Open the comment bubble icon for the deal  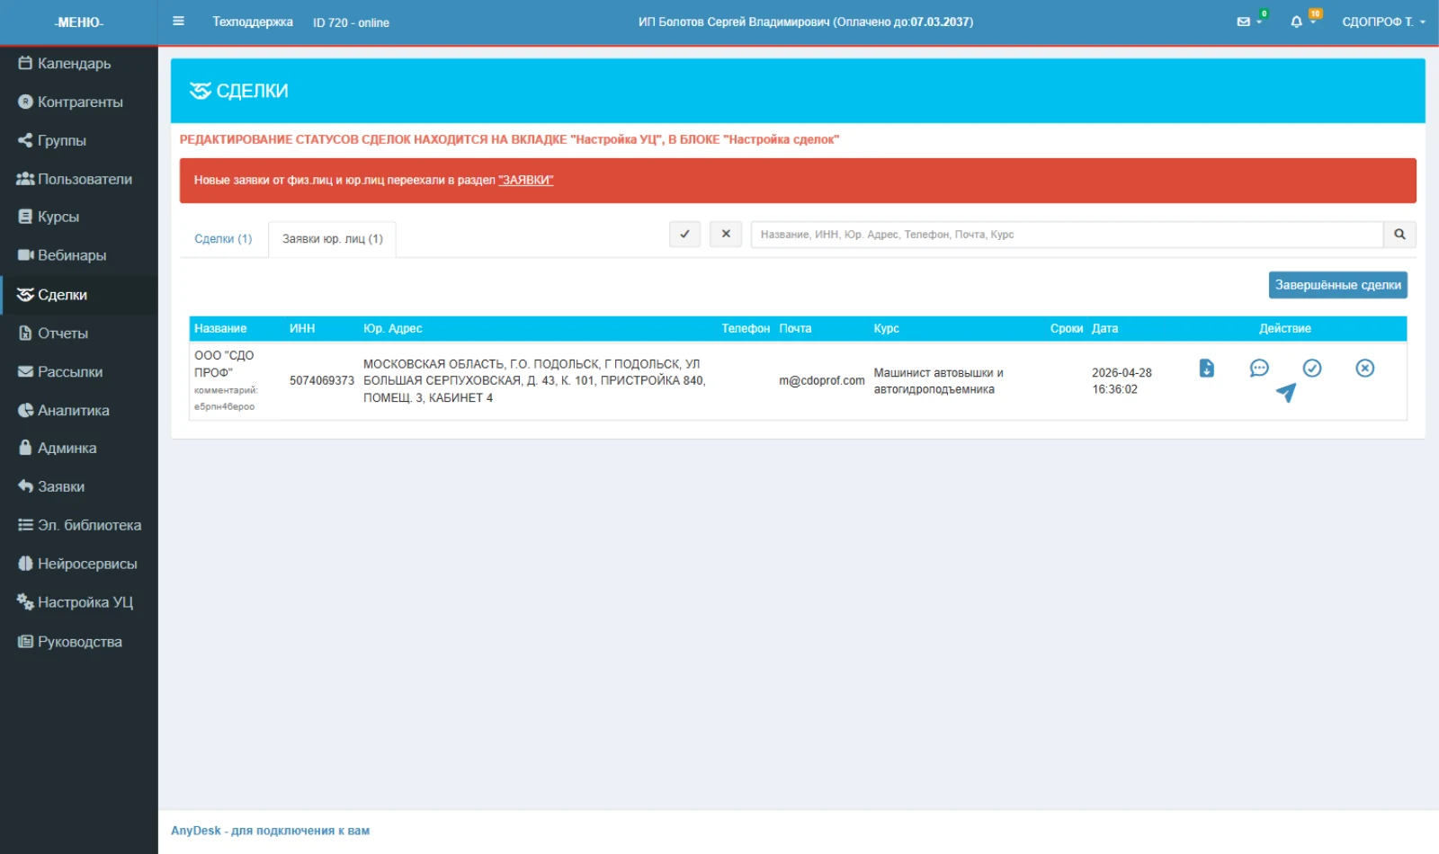tap(1259, 368)
